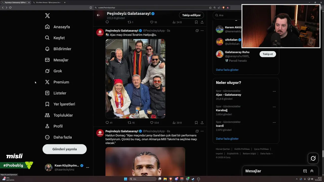Reload the page
Image resolution: width=324 pixels, height=182 pixels.
click(x=10, y=8)
